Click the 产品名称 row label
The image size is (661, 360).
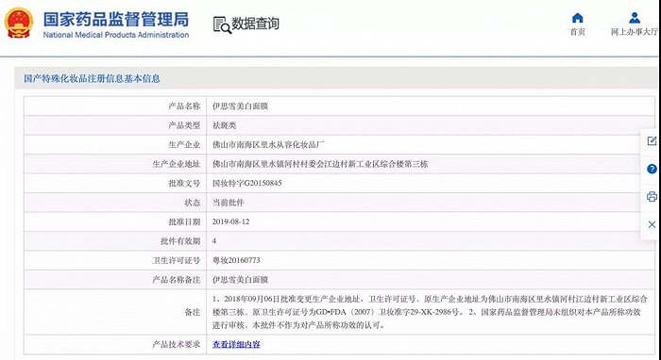(x=184, y=106)
